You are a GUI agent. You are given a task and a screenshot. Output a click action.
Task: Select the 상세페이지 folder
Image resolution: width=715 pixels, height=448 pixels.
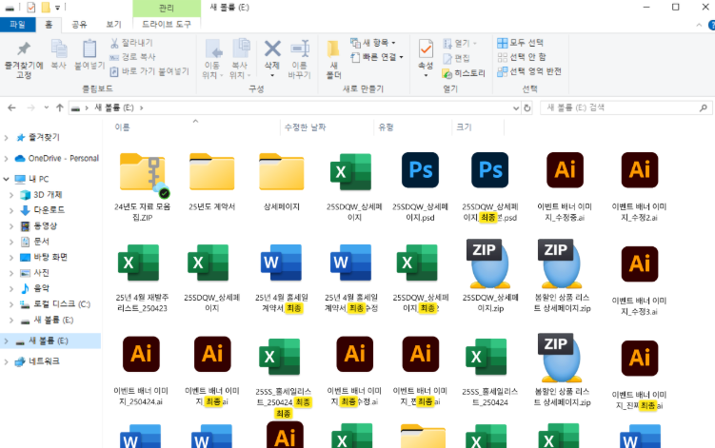[282, 172]
